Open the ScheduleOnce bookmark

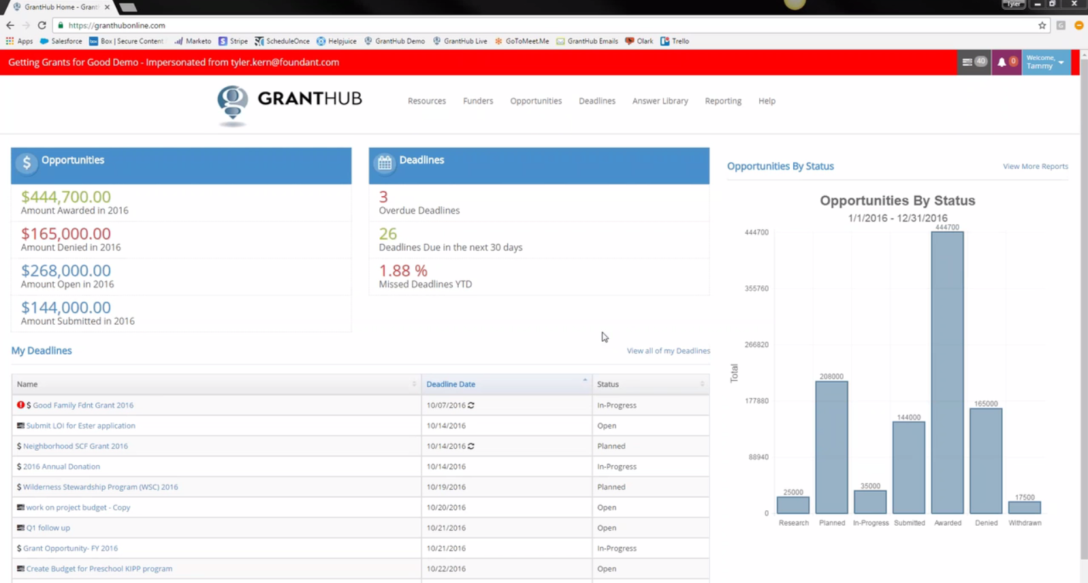pyautogui.click(x=282, y=41)
